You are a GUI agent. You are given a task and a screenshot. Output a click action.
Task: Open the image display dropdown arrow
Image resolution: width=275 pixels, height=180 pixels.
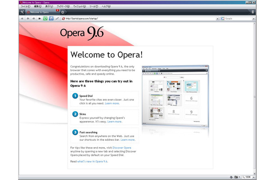[239, 177]
